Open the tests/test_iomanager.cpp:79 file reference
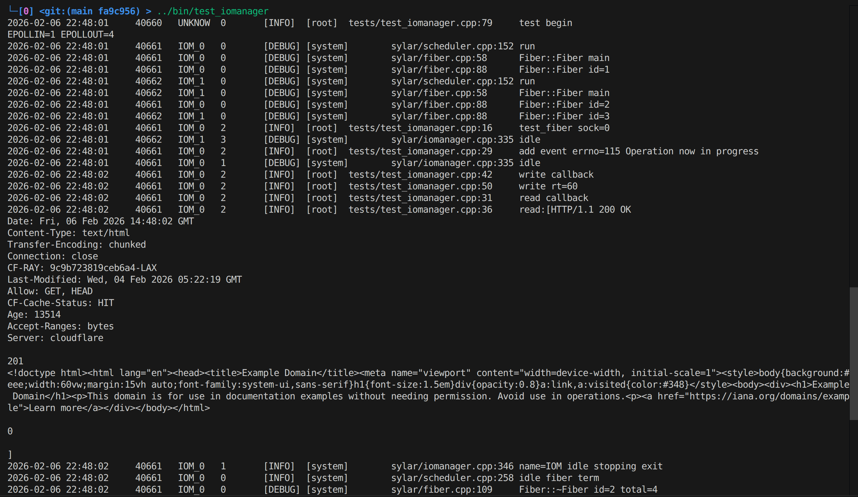The height and width of the screenshot is (497, 858). [420, 23]
